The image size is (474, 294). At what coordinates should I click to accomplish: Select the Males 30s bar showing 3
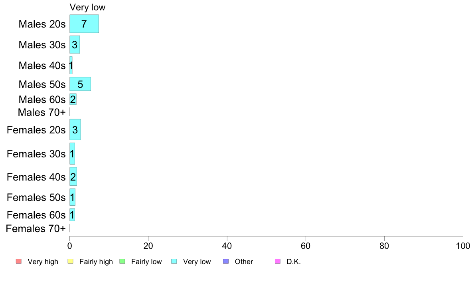pyautogui.click(x=75, y=44)
